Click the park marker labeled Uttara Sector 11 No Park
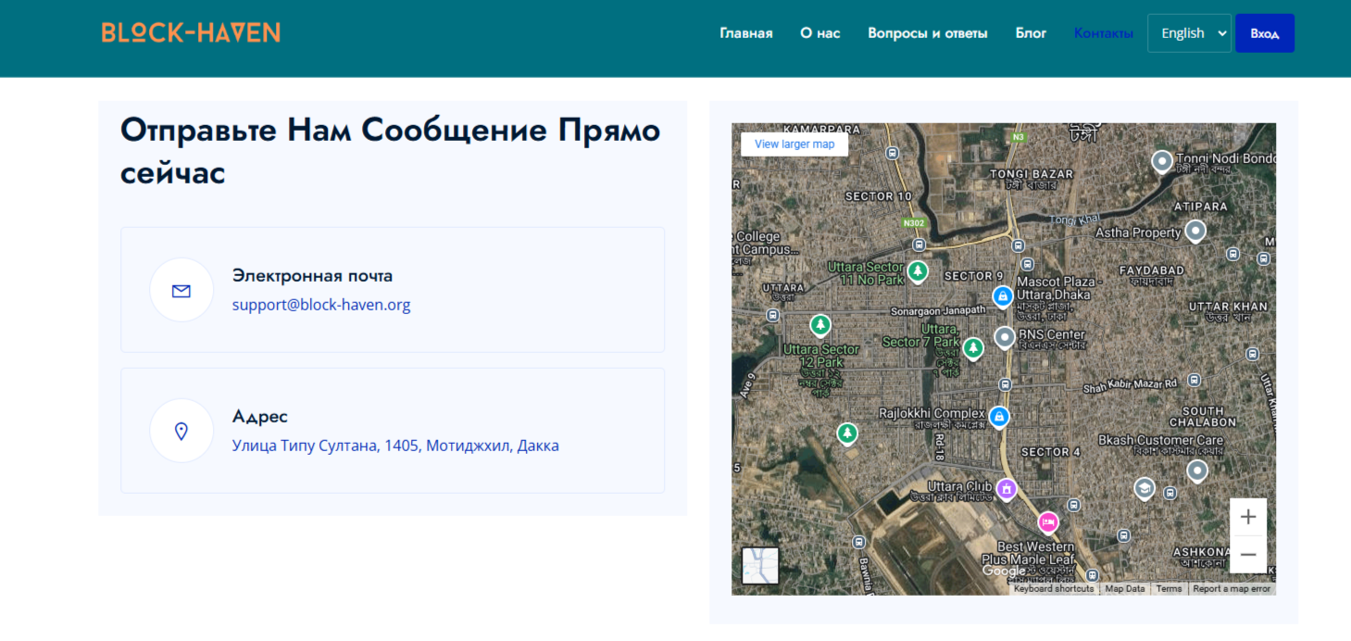Image resolution: width=1351 pixels, height=641 pixels. [x=918, y=270]
